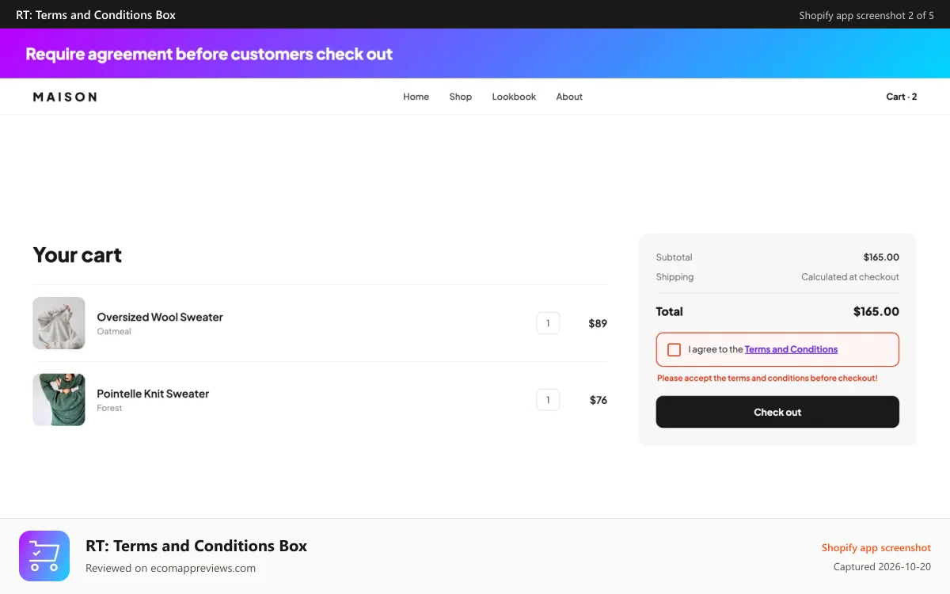Click the Your cart heading
This screenshot has height=594, width=950.
(x=78, y=255)
